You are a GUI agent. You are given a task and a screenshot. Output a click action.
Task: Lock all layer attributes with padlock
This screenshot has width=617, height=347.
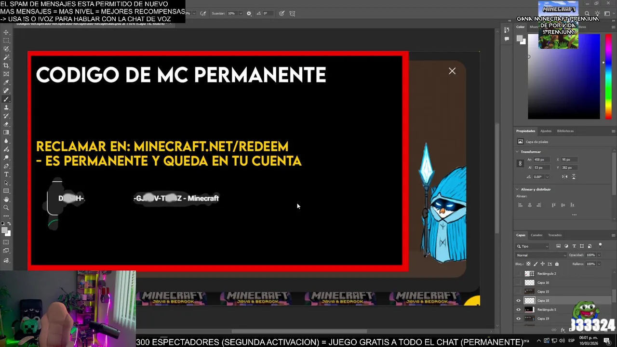point(557,264)
